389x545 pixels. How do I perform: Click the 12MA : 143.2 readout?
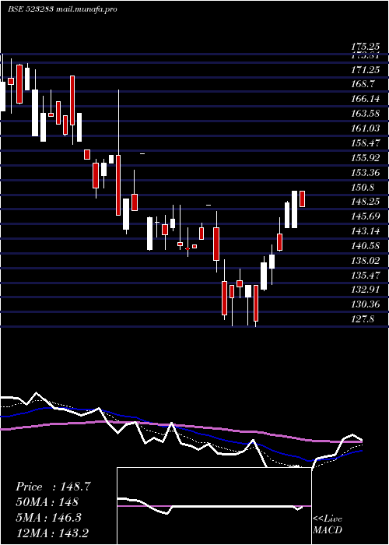54,533
